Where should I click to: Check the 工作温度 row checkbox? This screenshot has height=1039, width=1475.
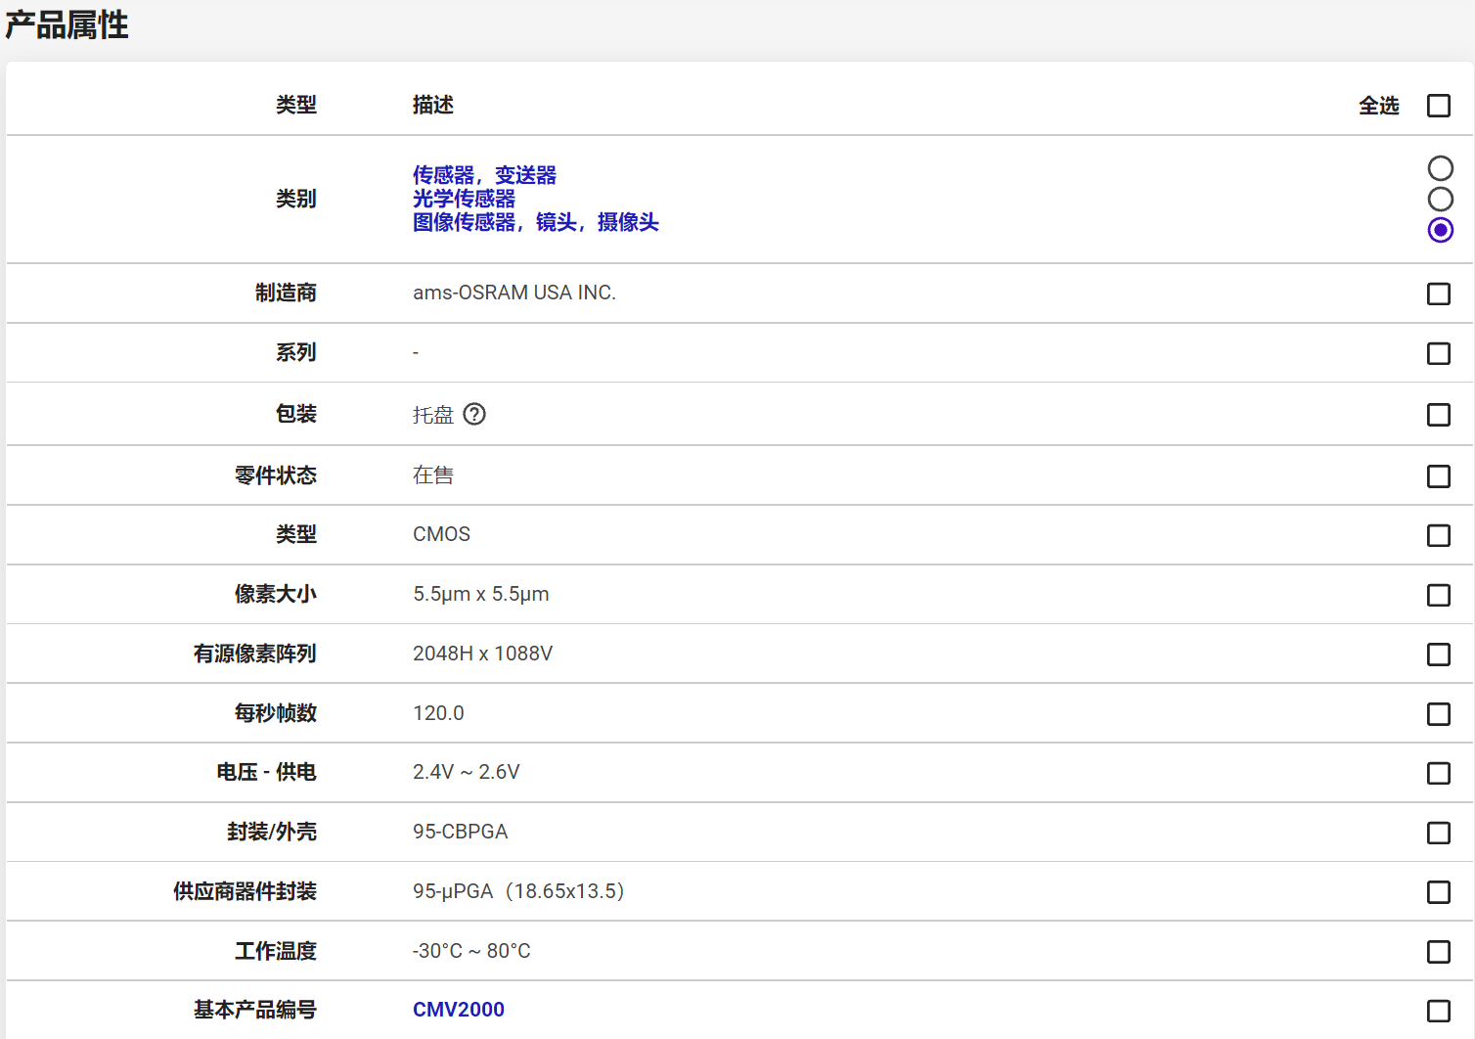tap(1438, 952)
